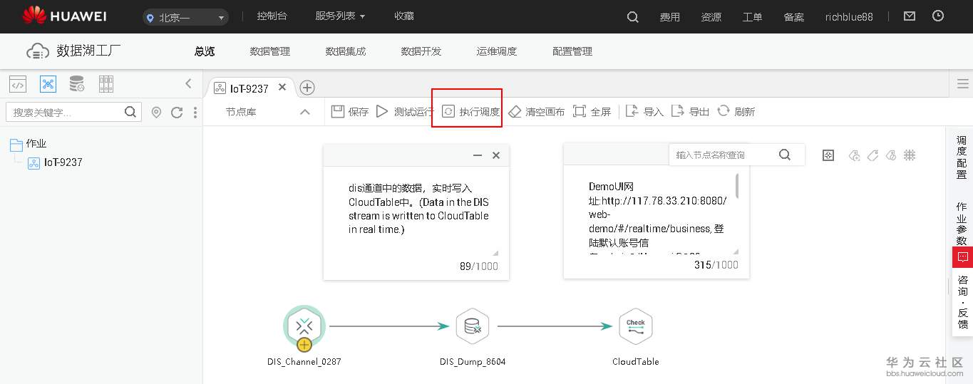Click 测试运行 to test run the job
The image size is (973, 384).
[x=405, y=112]
